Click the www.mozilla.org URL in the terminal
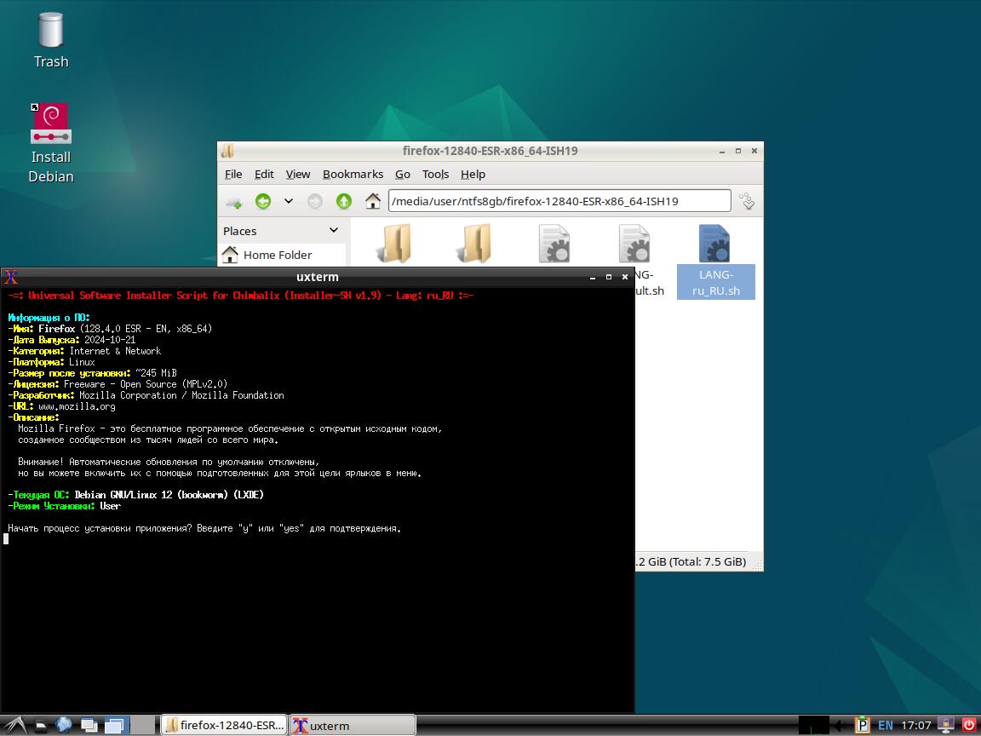 point(77,406)
